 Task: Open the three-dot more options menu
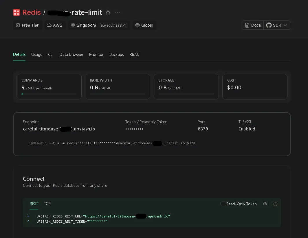[118, 12]
